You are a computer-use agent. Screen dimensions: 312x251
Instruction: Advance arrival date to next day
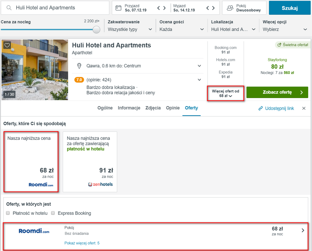[x=164, y=8]
